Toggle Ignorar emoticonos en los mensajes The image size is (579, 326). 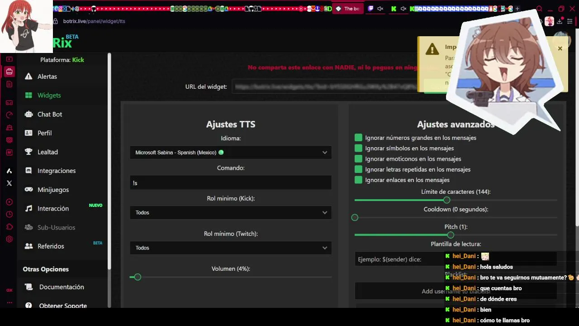tap(358, 159)
